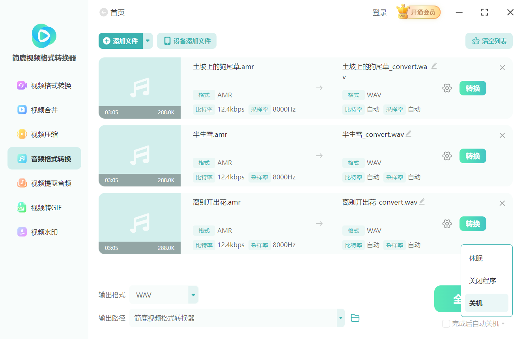
Task: Select 关闭程序 from the popup menu
Action: tap(487, 281)
